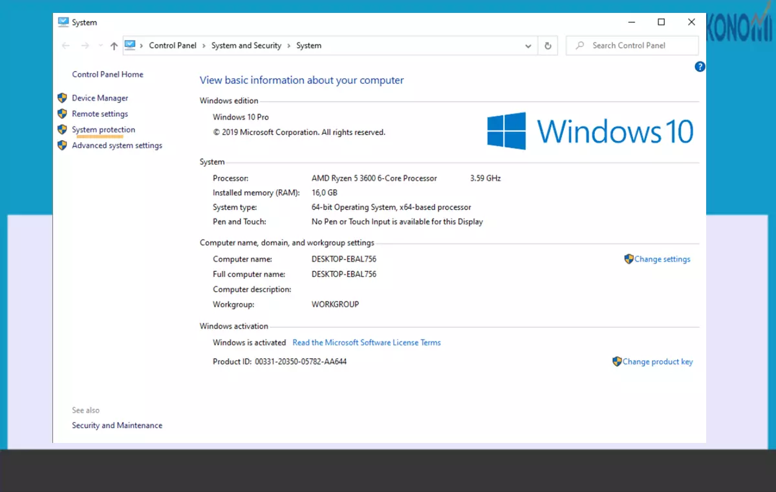
Task: Open System and Security in the breadcrumb
Action: [x=246, y=46]
